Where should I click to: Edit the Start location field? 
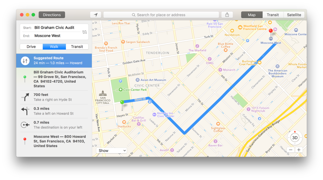54,28
